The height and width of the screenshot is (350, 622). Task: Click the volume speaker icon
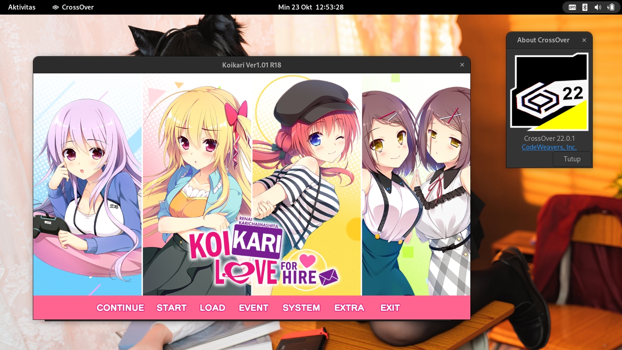click(x=598, y=7)
